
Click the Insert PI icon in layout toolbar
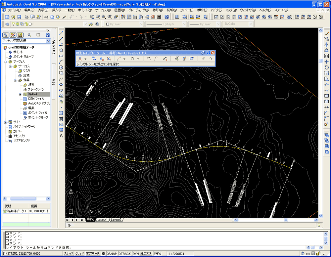click(x=94, y=59)
